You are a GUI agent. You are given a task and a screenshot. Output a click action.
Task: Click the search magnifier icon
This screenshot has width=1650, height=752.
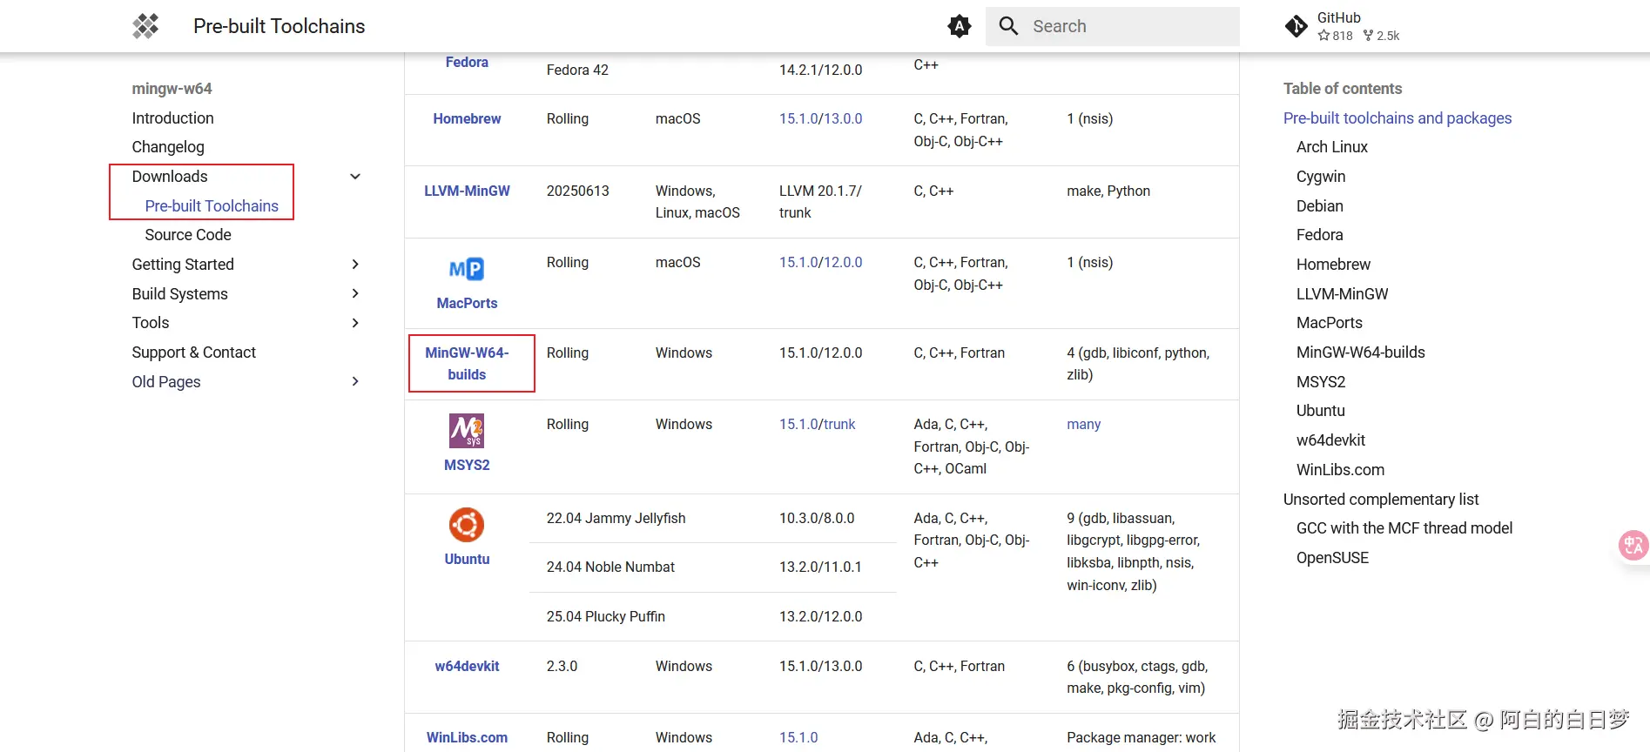pos(1008,26)
